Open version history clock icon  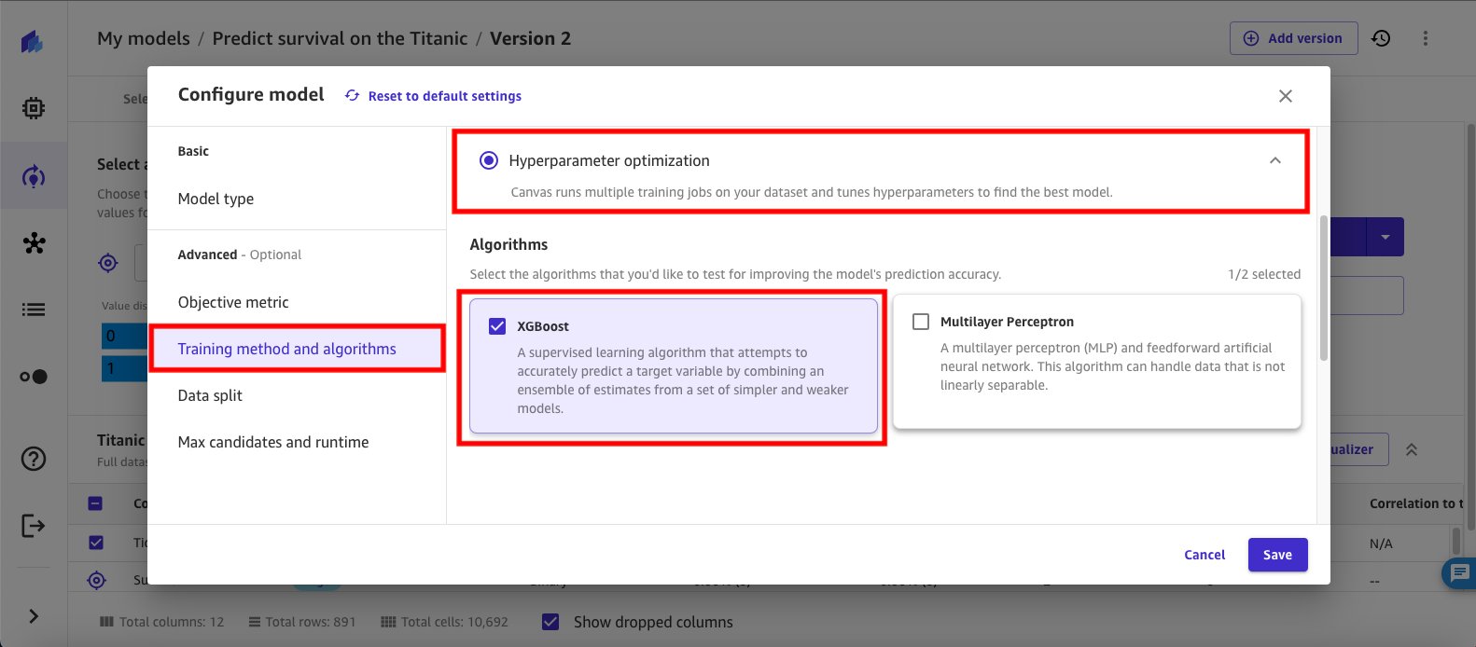tap(1381, 38)
